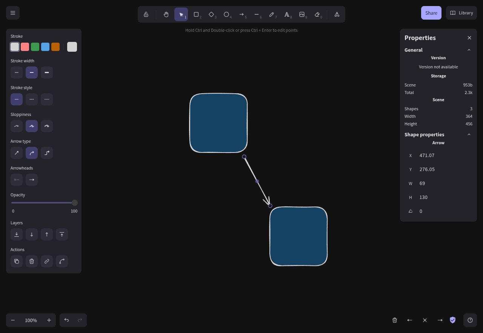Collapse the General section
The width and height of the screenshot is (483, 333).
(469, 50)
